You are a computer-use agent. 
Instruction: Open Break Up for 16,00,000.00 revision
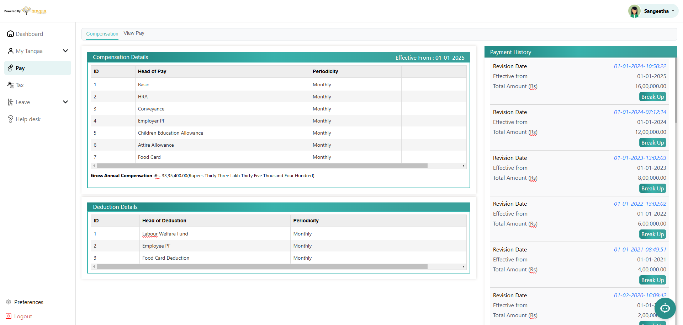click(x=652, y=97)
